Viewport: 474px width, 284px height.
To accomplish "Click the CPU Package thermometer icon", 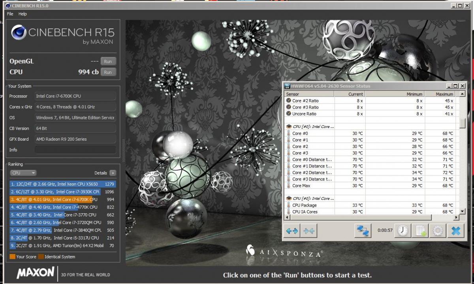I will 288,205.
